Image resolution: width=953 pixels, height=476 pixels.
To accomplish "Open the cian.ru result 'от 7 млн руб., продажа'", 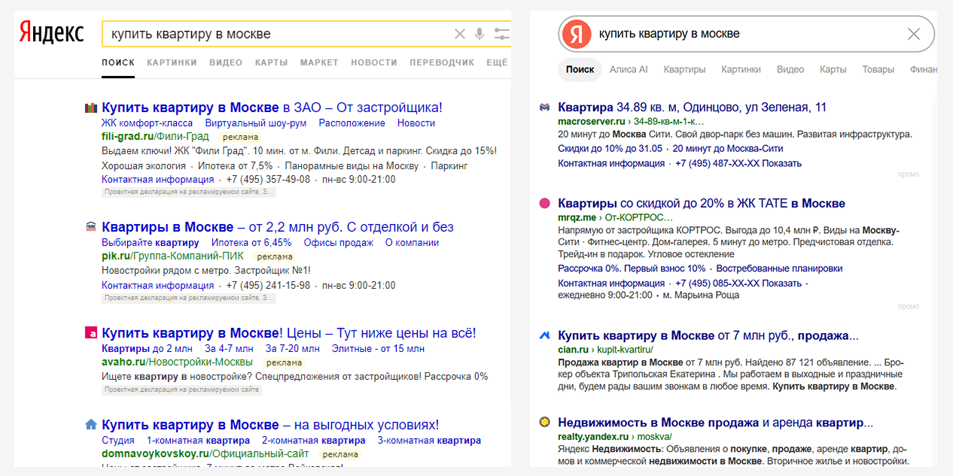I will pos(708,335).
